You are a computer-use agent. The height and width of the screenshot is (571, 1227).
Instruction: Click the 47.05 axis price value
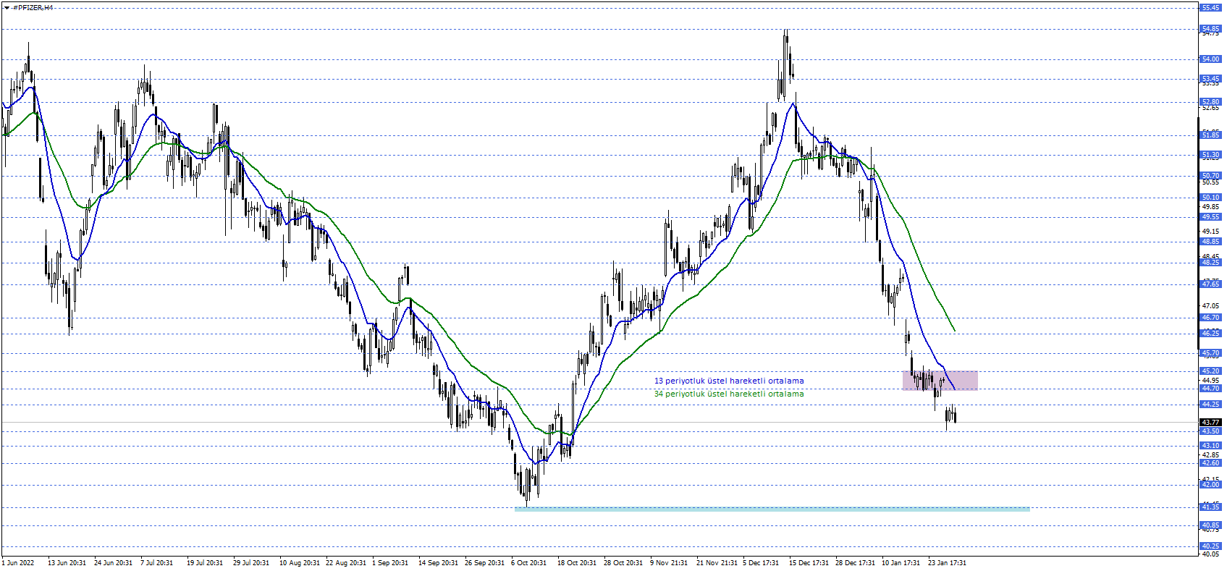[x=1210, y=306]
